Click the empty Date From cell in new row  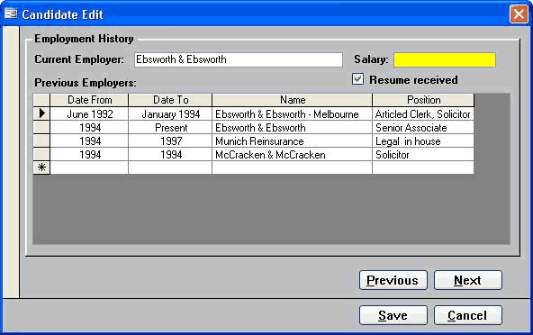point(89,167)
